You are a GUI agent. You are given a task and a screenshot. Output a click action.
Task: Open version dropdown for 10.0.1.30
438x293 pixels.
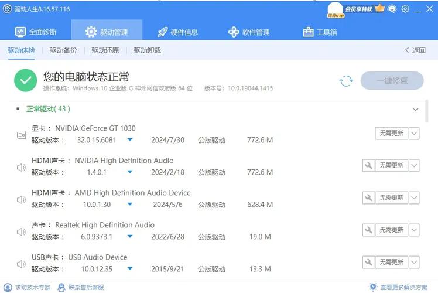pyautogui.click(x=130, y=204)
